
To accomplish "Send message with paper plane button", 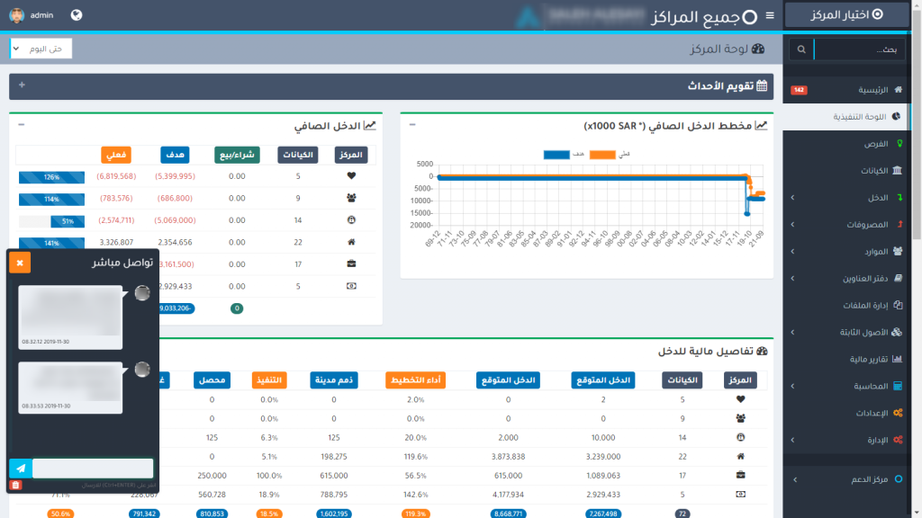I will pos(20,469).
